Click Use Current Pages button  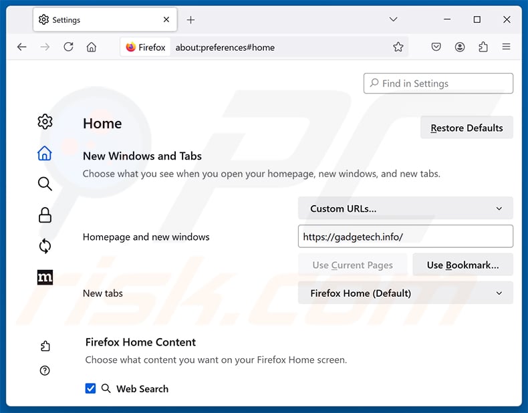click(x=353, y=265)
